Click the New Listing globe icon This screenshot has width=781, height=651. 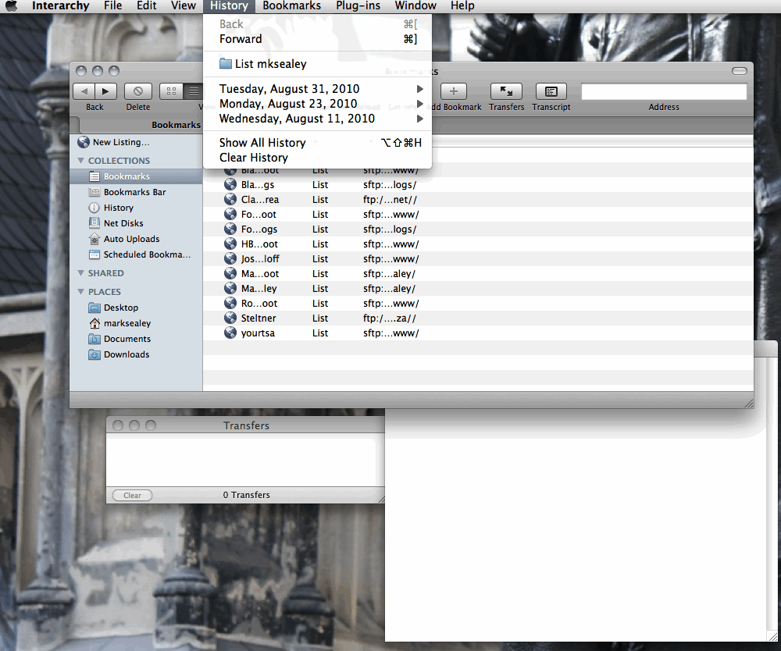tap(84, 142)
